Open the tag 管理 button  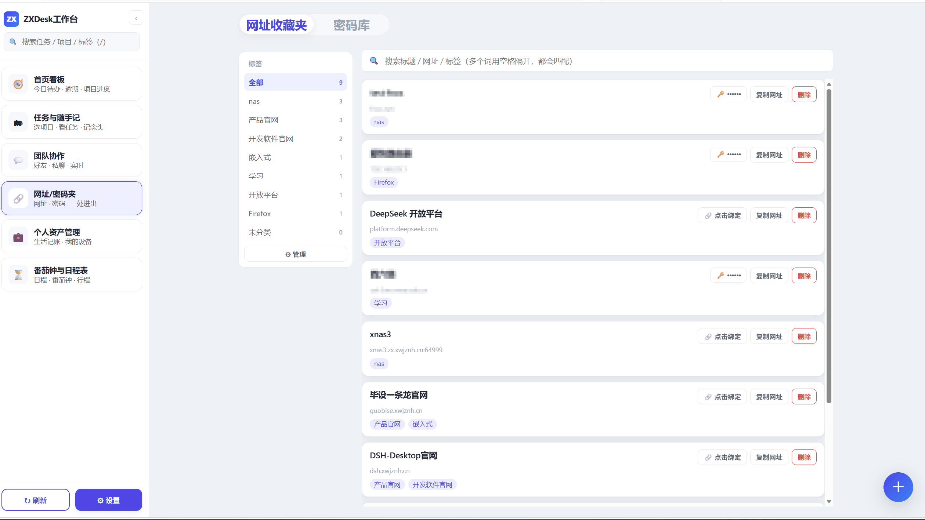[x=295, y=254]
